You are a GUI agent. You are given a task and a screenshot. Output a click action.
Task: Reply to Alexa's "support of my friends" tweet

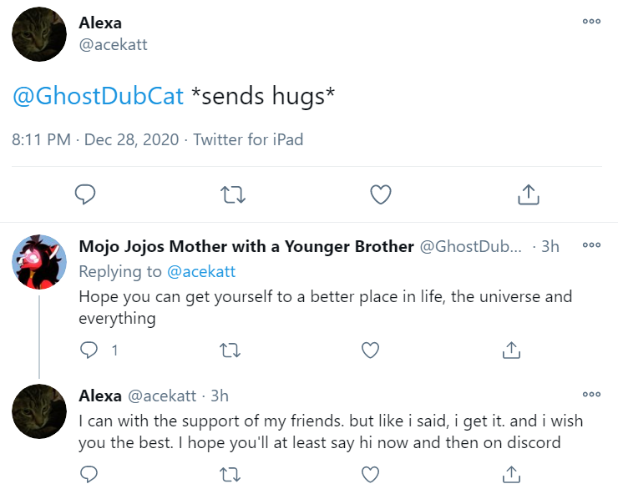[x=89, y=474]
